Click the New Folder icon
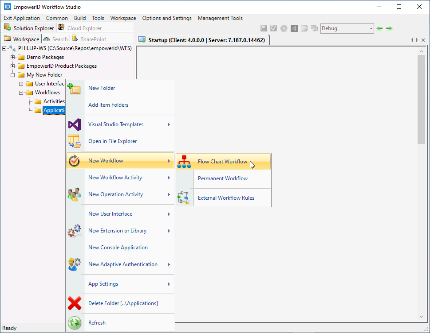 point(74,89)
